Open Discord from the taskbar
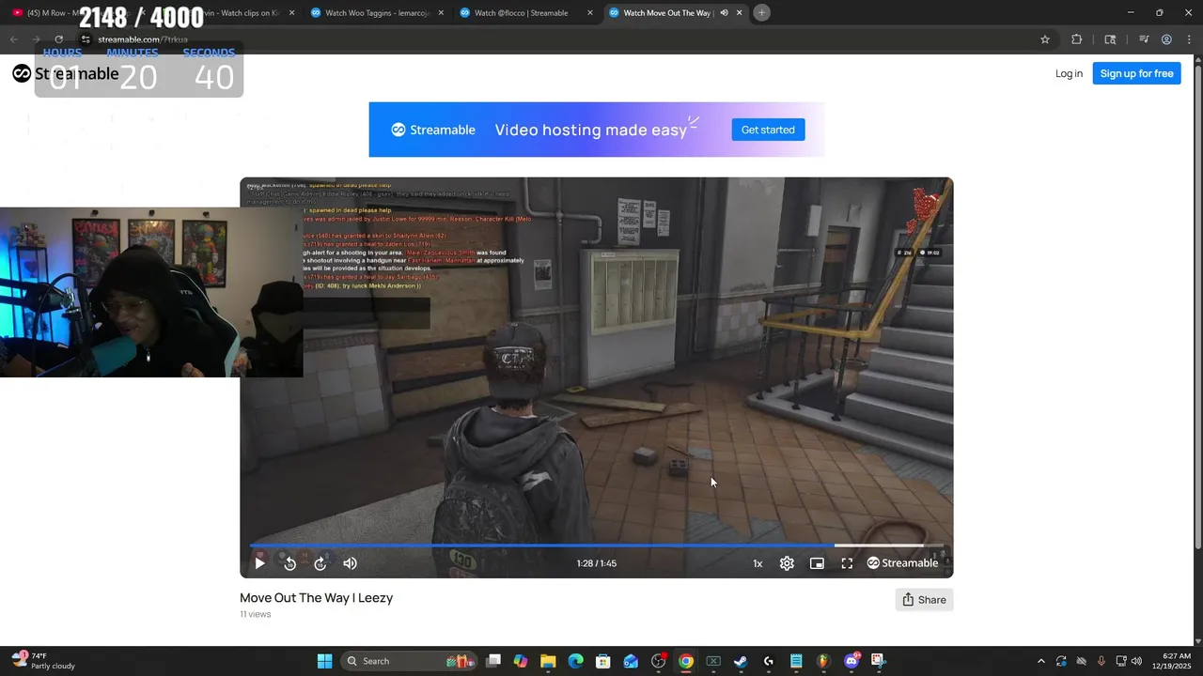Viewport: 1203px width, 676px height. (x=851, y=661)
